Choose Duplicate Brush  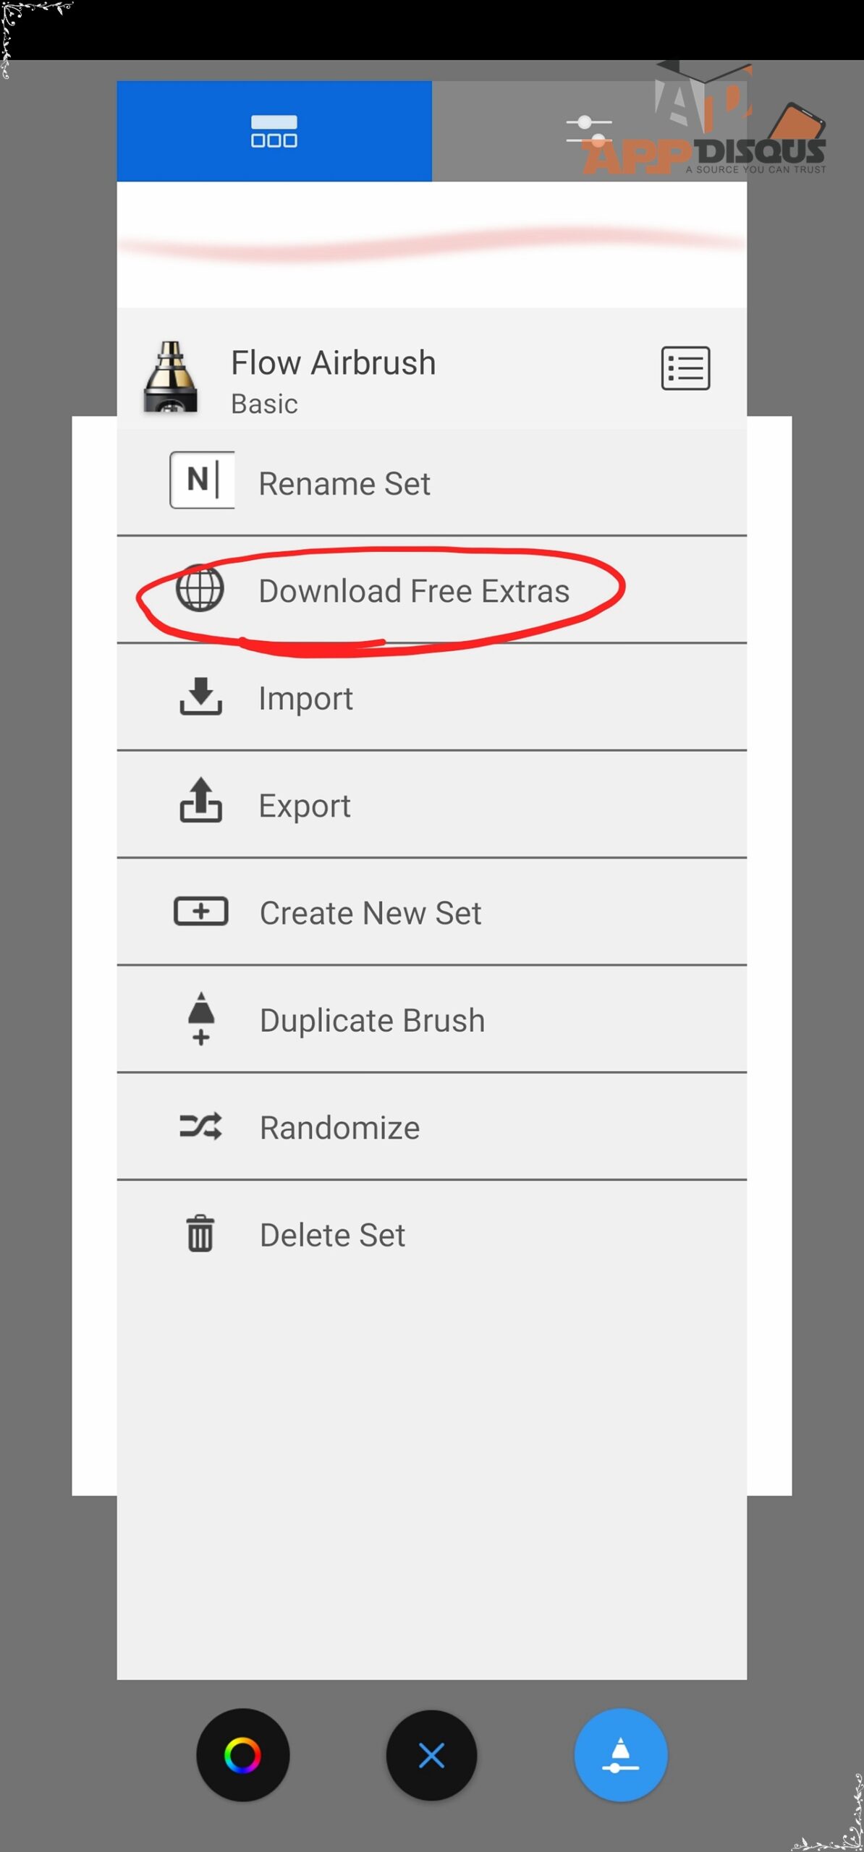(x=432, y=1019)
